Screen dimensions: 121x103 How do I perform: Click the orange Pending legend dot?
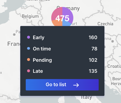coord(28,60)
